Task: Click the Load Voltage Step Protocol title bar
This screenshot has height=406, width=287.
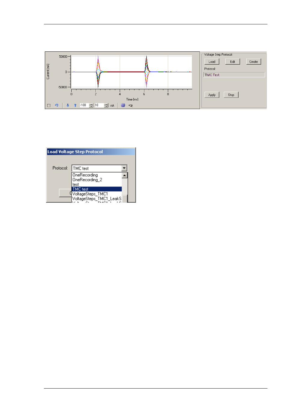Action: pyautogui.click(x=91, y=152)
